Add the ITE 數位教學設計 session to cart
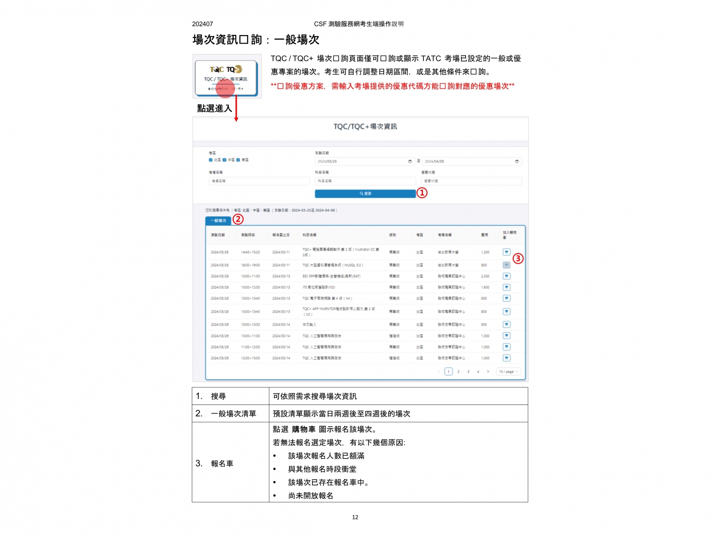The height and width of the screenshot is (539, 719). coord(506,287)
